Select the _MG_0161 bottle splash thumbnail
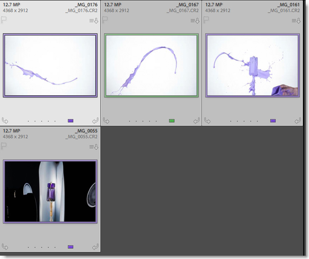 pyautogui.click(x=253, y=65)
